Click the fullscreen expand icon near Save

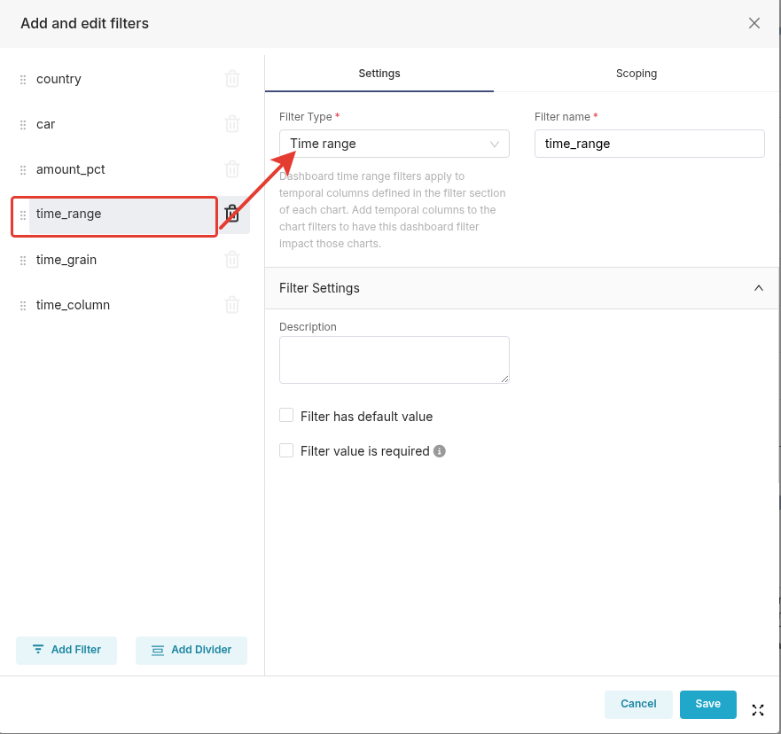[x=758, y=710]
